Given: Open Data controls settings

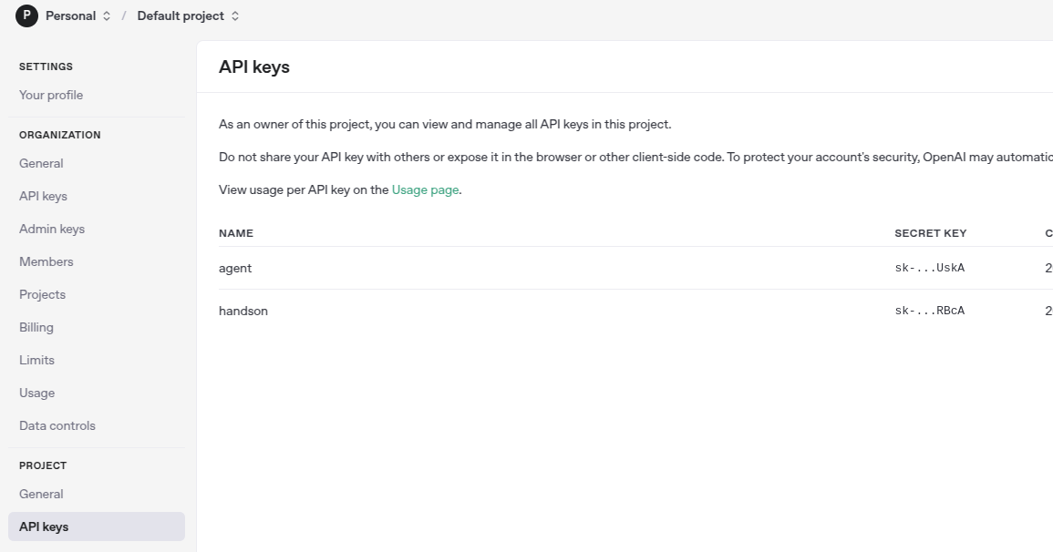Looking at the screenshot, I should pos(57,425).
